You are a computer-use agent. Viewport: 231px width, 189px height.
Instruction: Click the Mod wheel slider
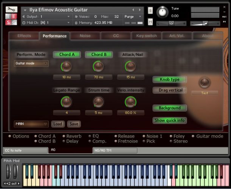(16, 172)
